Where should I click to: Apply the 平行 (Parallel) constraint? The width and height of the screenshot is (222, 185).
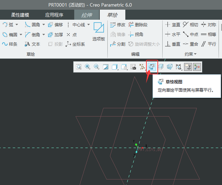pyautogui.click(x=209, y=44)
